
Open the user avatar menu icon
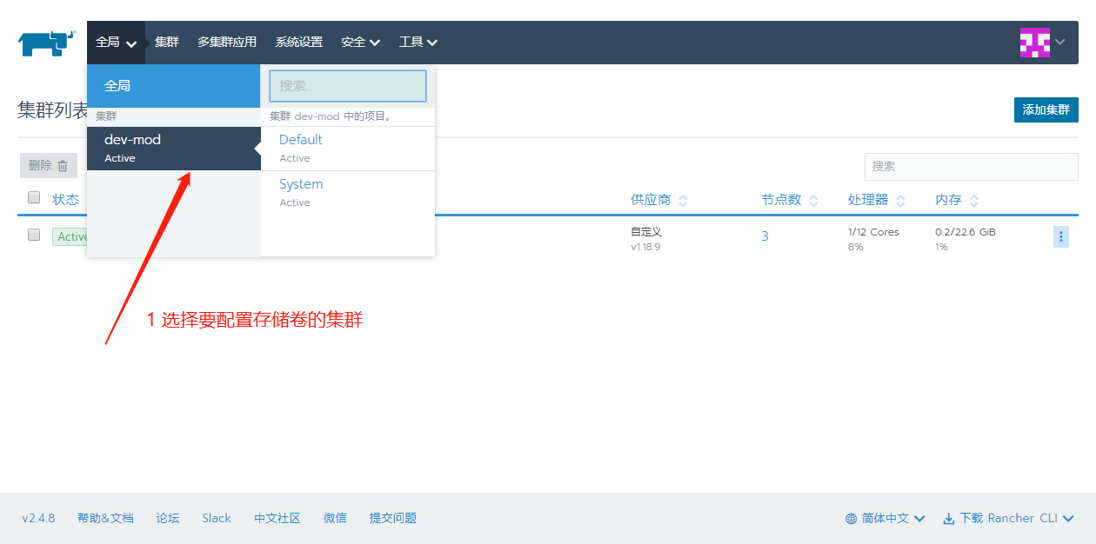1035,41
